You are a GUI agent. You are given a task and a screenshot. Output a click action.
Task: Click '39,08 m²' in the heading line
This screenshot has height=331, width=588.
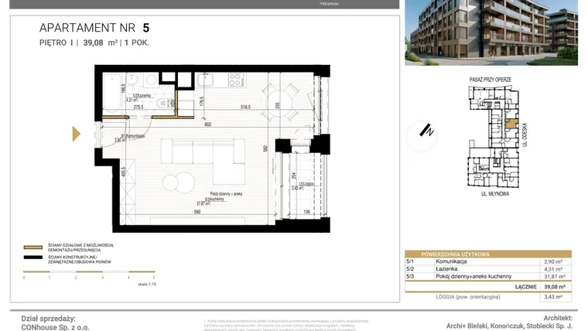[x=100, y=43]
